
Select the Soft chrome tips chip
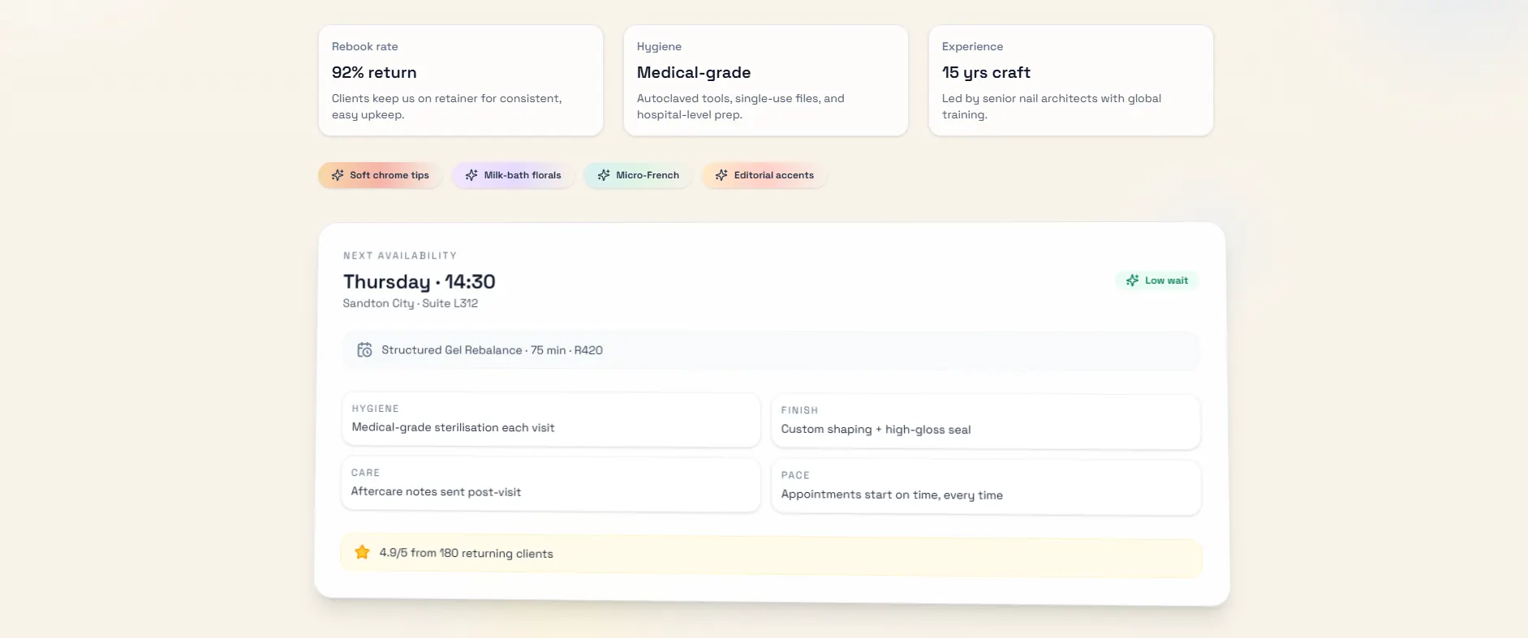tap(380, 175)
